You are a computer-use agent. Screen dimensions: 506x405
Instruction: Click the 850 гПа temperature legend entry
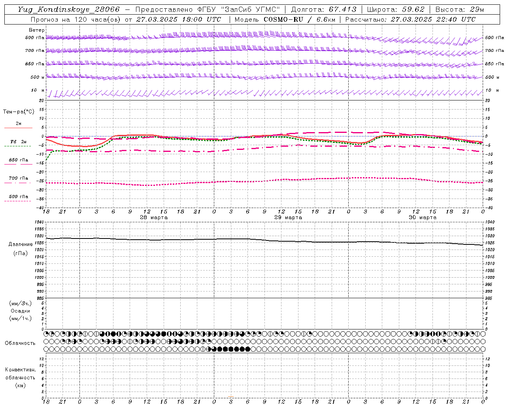point(19,160)
